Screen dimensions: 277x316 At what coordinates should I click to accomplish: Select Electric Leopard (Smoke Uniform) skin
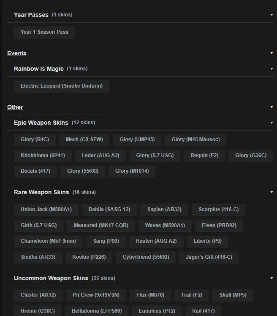pos(62,86)
